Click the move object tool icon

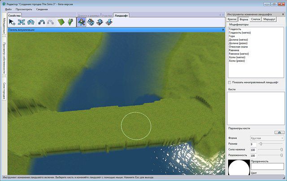point(22,22)
